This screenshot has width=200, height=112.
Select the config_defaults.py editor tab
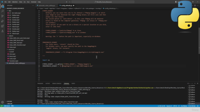coord(67,6)
